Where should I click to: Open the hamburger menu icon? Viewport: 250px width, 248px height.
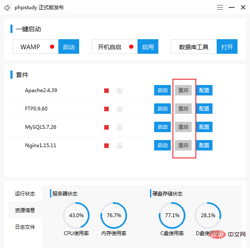tap(220, 8)
